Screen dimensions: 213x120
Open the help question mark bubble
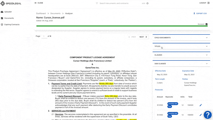208,115
